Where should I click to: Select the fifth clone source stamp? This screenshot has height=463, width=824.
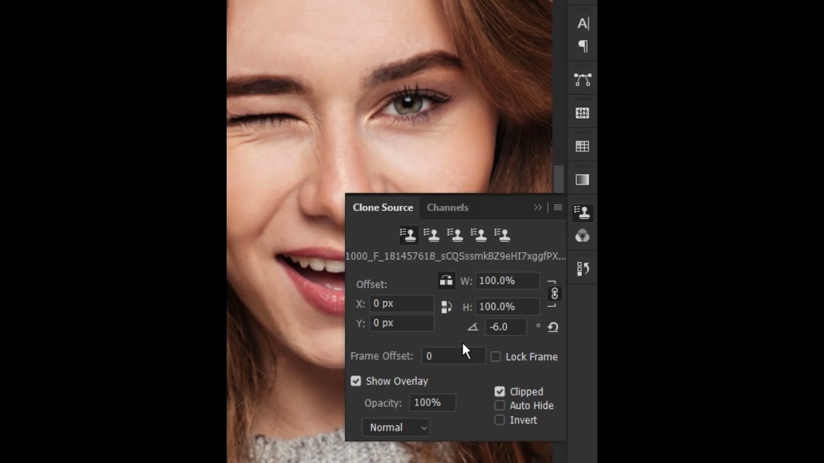(502, 235)
